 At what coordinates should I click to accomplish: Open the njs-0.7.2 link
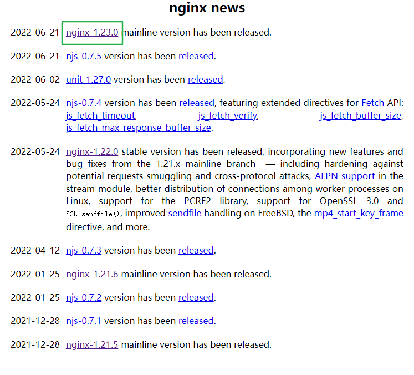(x=84, y=297)
